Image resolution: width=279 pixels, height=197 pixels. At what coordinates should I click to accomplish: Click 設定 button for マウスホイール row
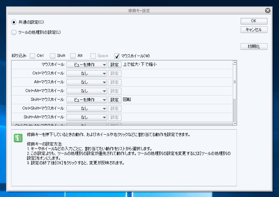click(x=115, y=65)
